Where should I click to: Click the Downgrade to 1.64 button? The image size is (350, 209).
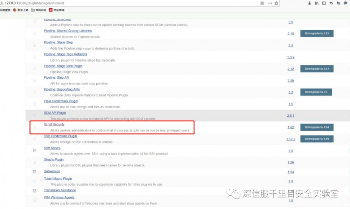pos(317,127)
